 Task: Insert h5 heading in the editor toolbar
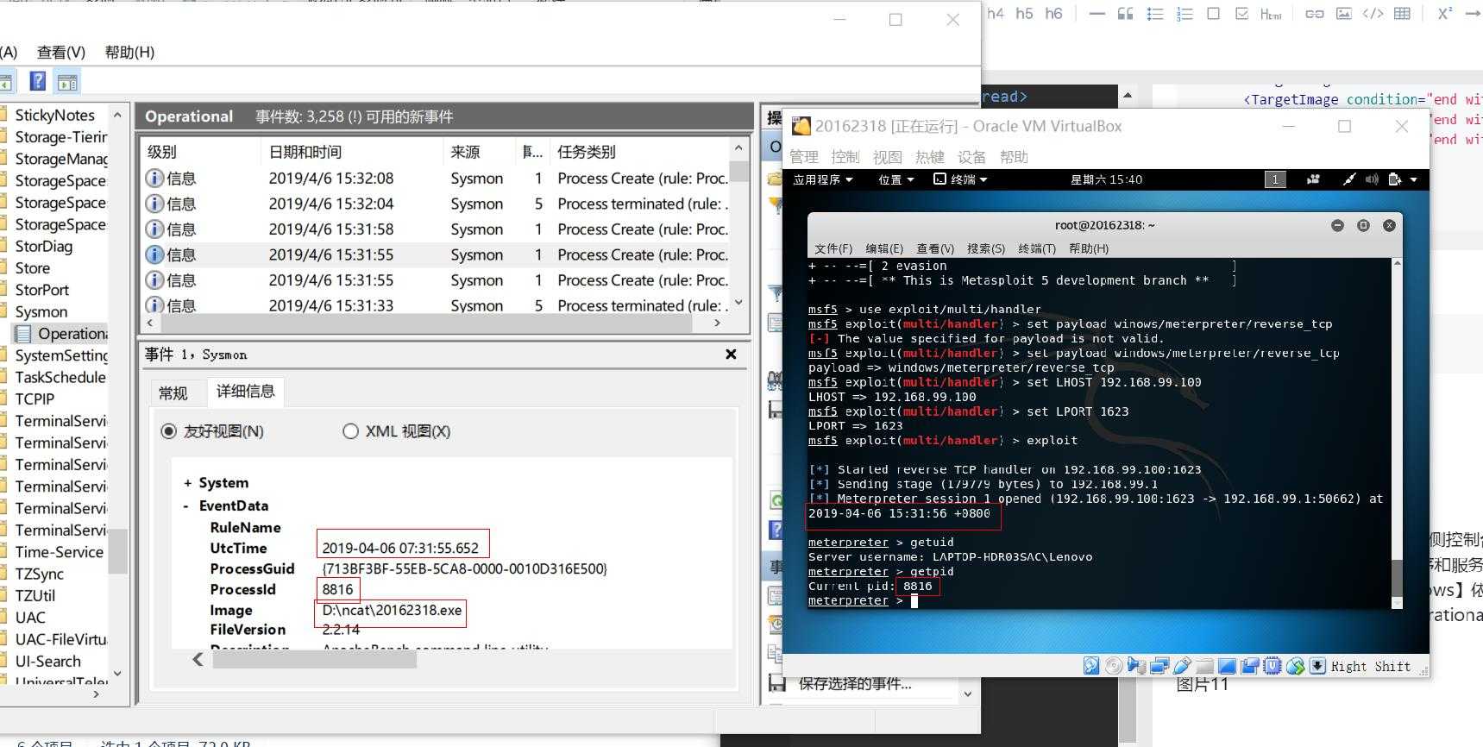(1024, 14)
